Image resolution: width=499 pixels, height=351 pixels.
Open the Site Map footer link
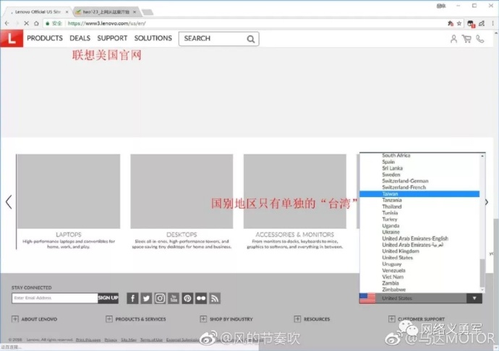(x=129, y=340)
